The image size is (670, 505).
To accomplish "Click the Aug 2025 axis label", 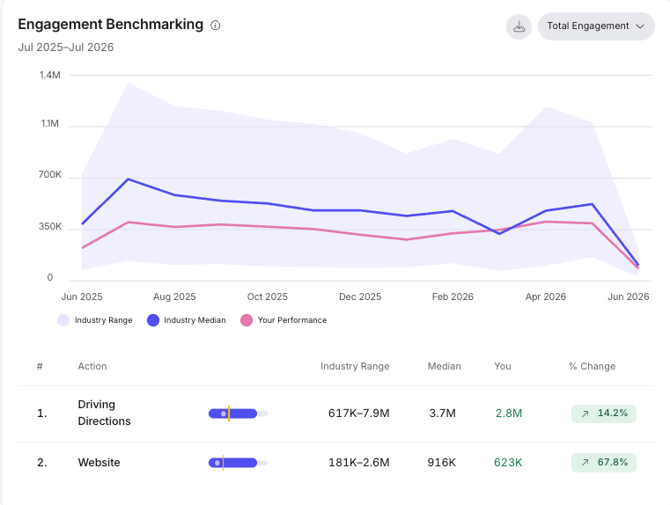I will click(x=174, y=296).
